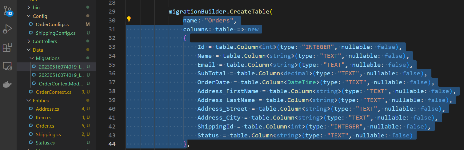Click Address_LastName in the code
This screenshot has height=150, width=464.
[226, 100]
